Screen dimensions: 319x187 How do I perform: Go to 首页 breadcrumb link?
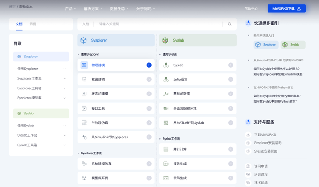(x=12, y=7)
